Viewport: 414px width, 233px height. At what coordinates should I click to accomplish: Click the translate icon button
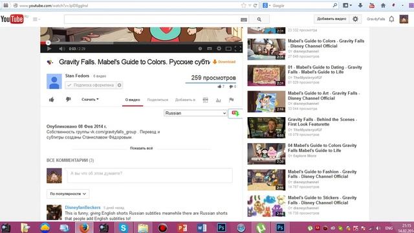click(x=235, y=113)
